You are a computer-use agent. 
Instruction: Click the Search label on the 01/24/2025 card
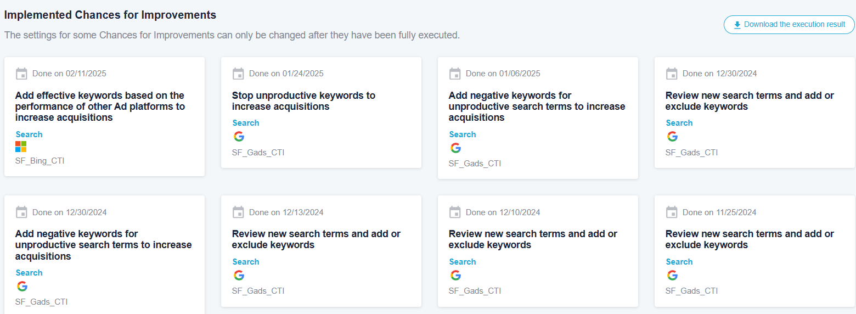coord(246,123)
